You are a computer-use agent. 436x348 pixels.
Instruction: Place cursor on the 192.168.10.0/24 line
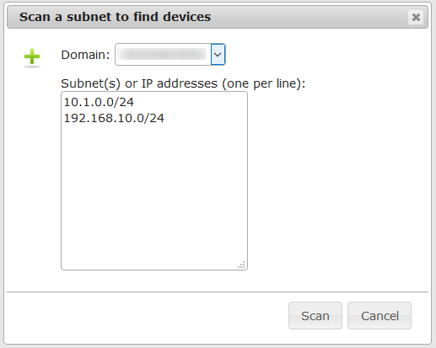[114, 118]
